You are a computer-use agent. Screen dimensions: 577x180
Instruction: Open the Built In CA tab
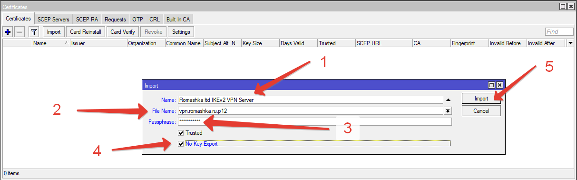click(x=178, y=19)
